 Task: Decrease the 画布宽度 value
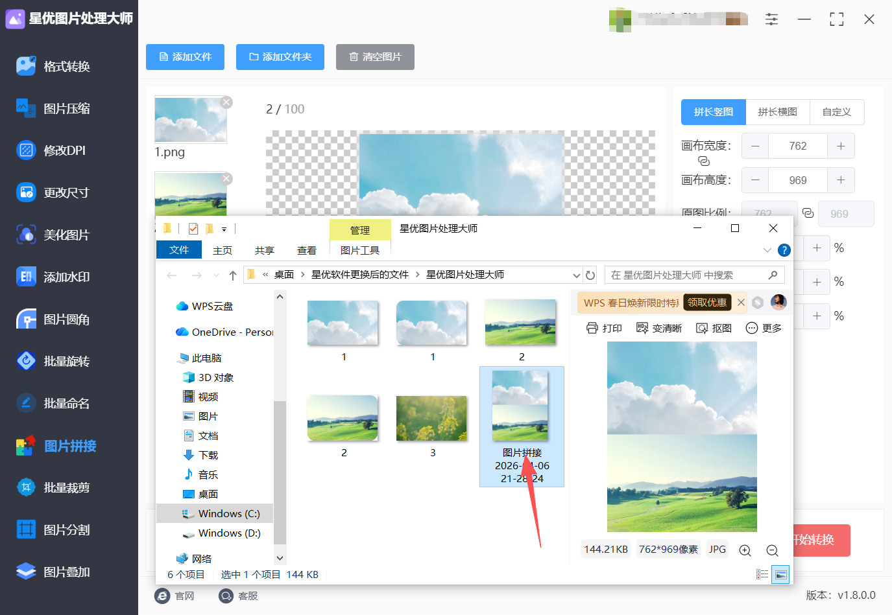pos(755,146)
